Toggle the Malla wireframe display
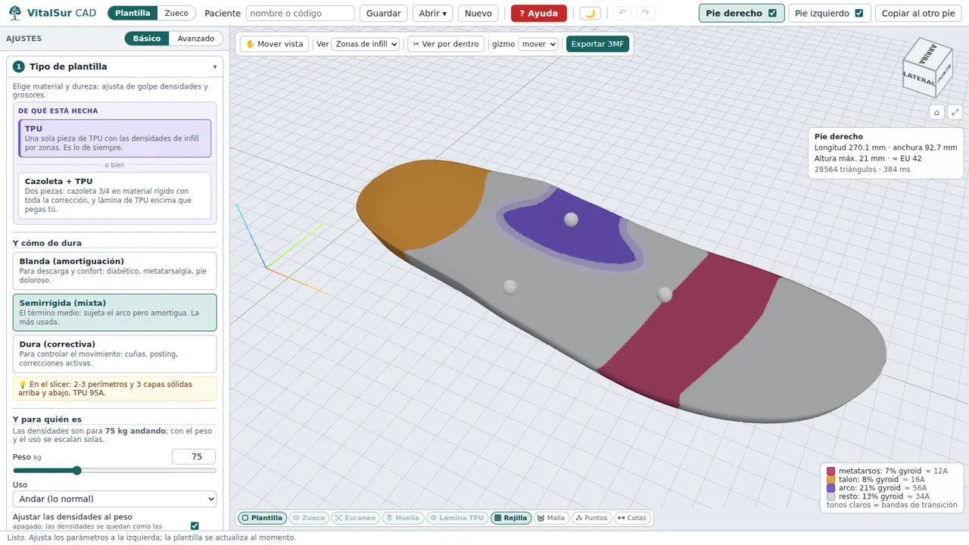The width and height of the screenshot is (969, 545). point(551,519)
